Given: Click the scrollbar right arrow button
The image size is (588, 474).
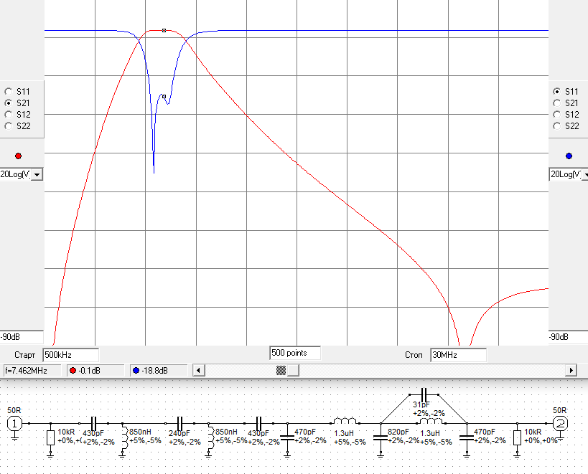Looking at the screenshot, I should [x=571, y=370].
